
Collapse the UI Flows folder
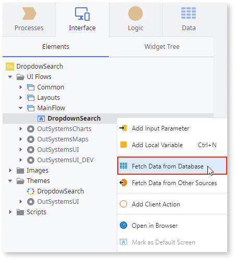tap(10, 77)
